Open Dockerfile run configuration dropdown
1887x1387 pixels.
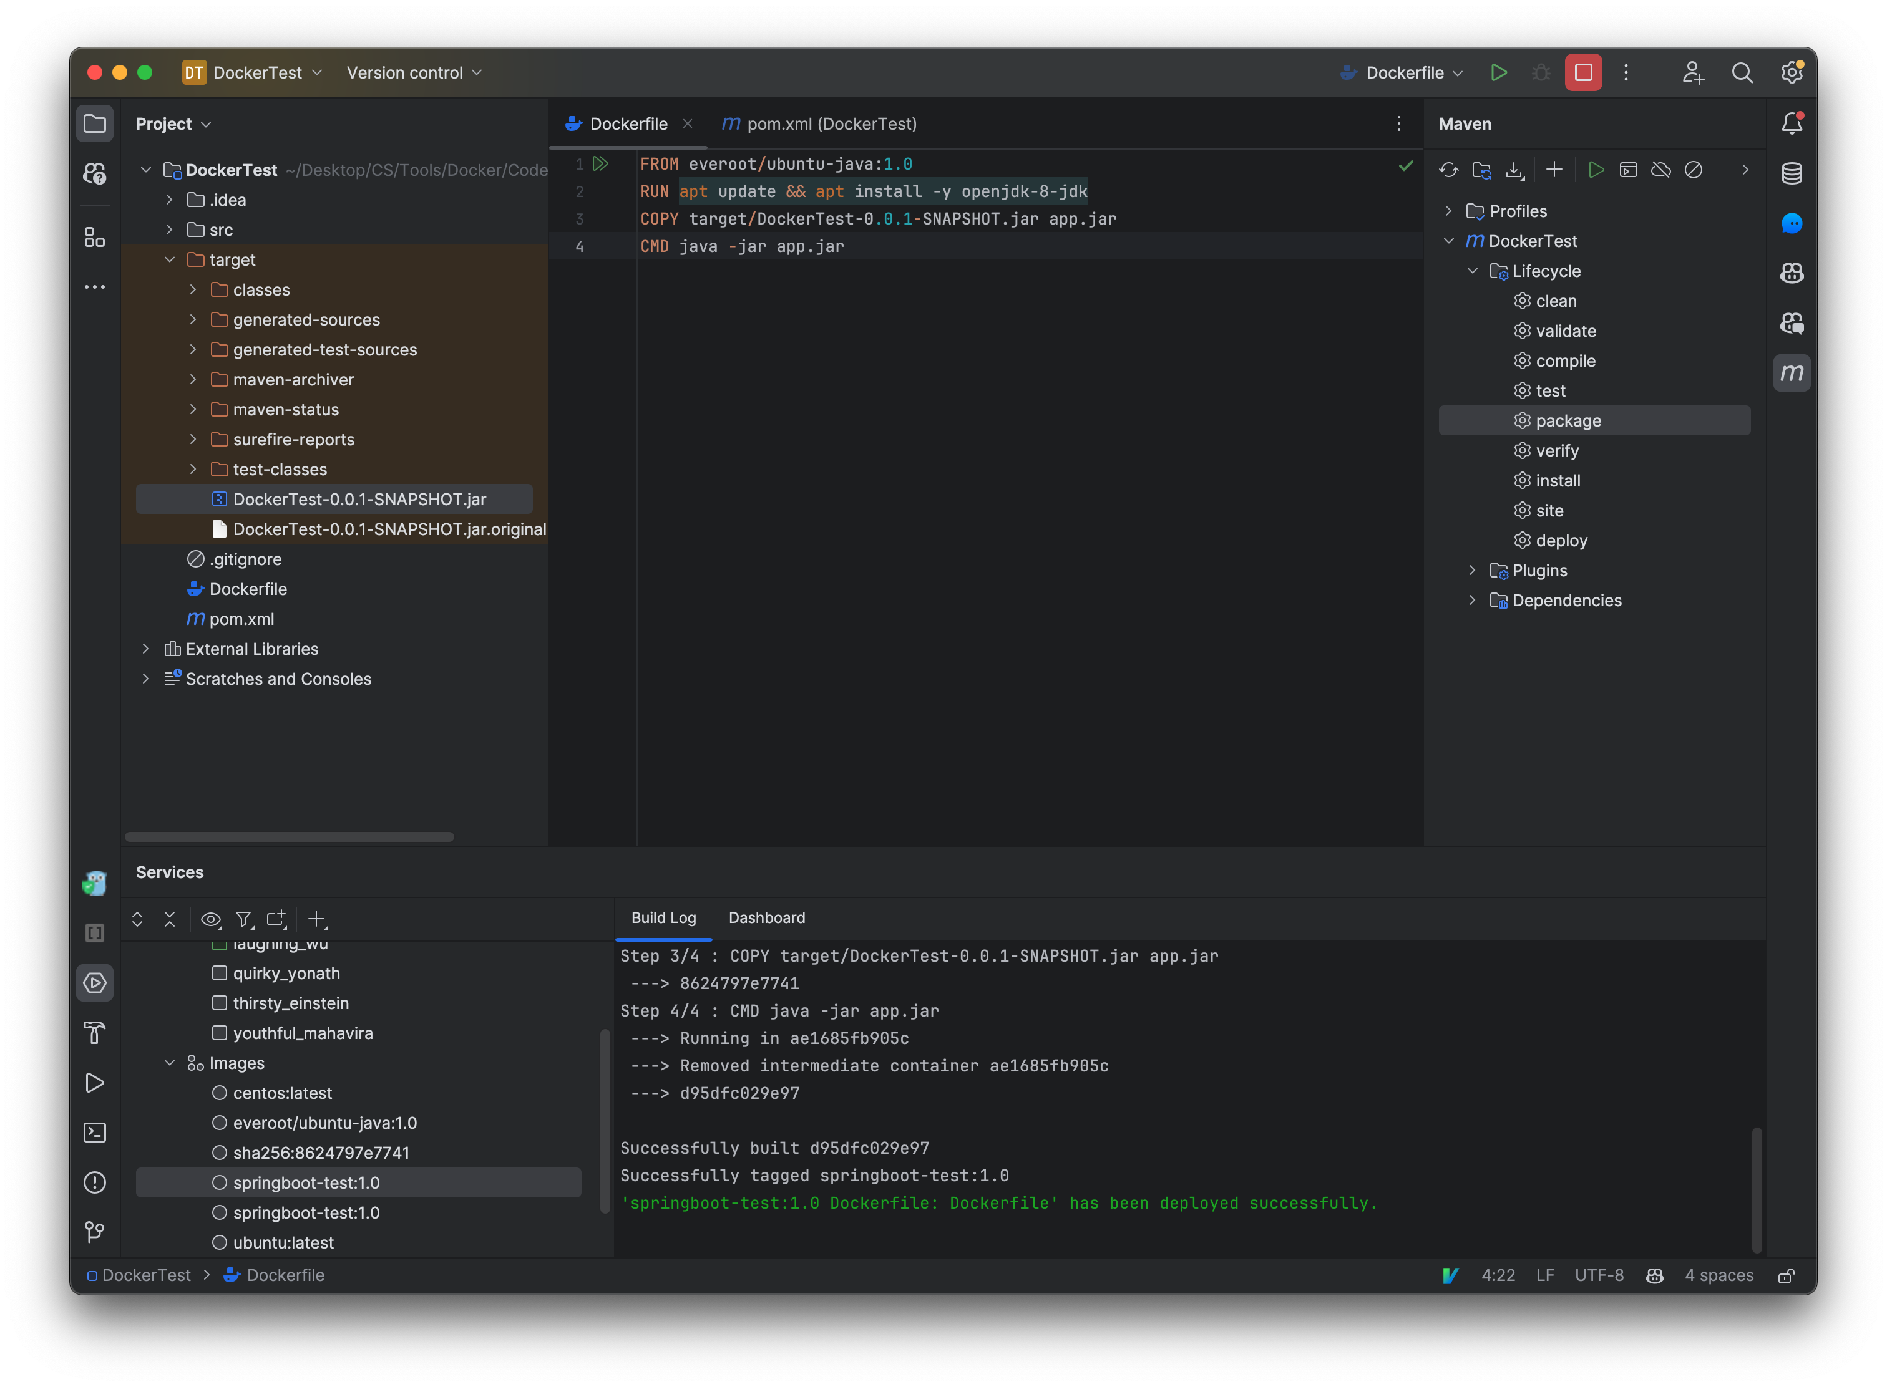coord(1402,73)
